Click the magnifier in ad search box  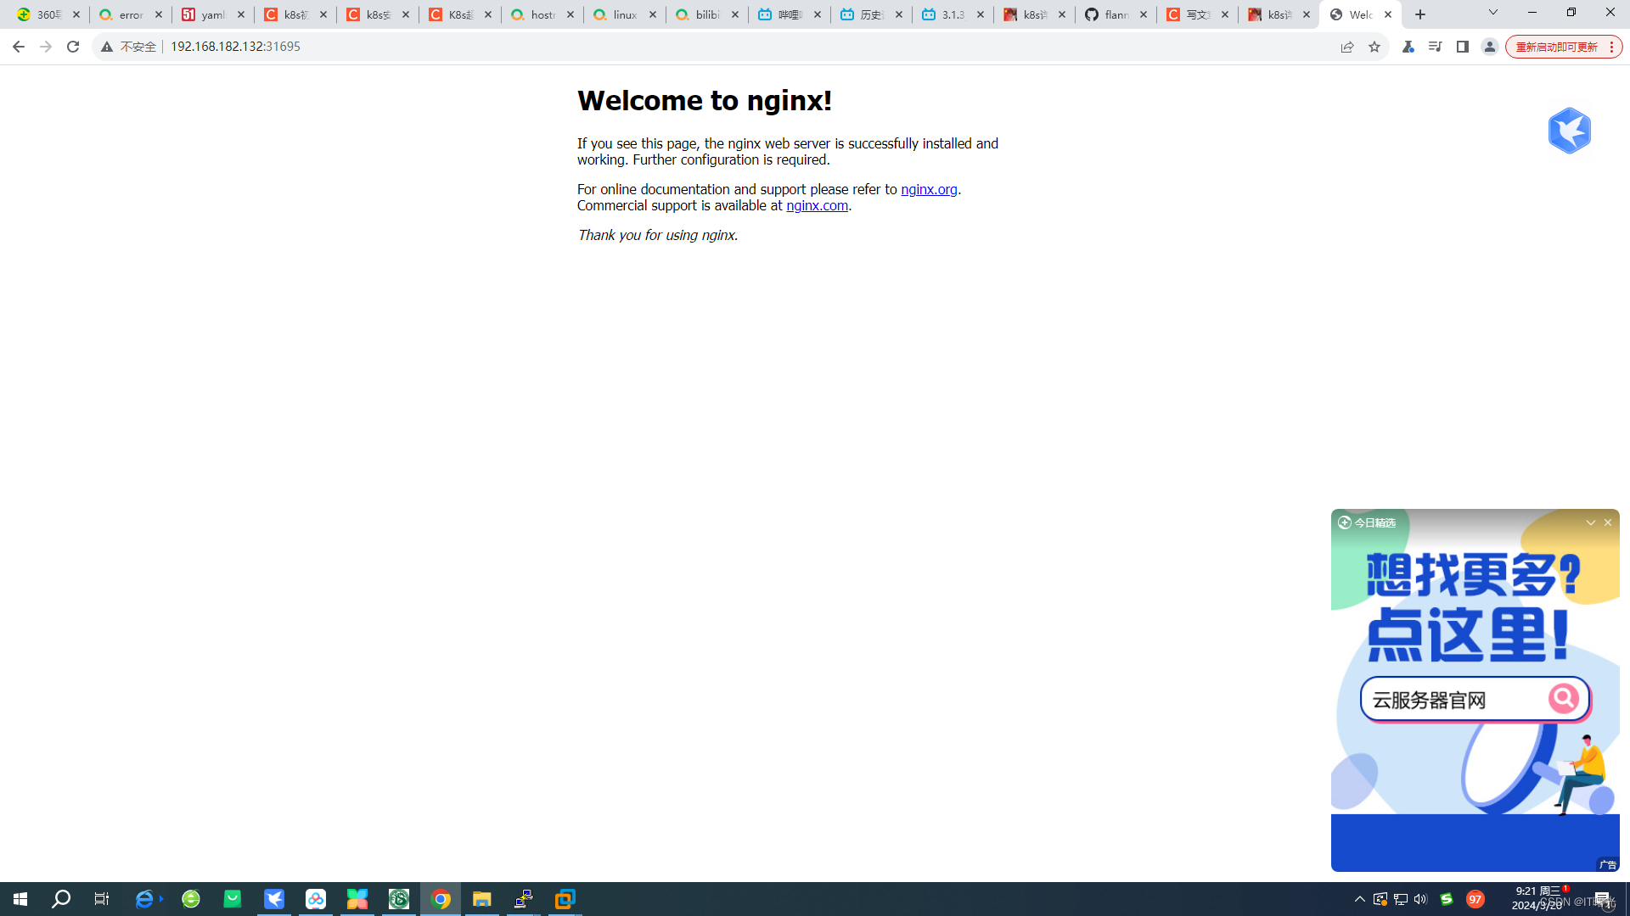click(1563, 699)
